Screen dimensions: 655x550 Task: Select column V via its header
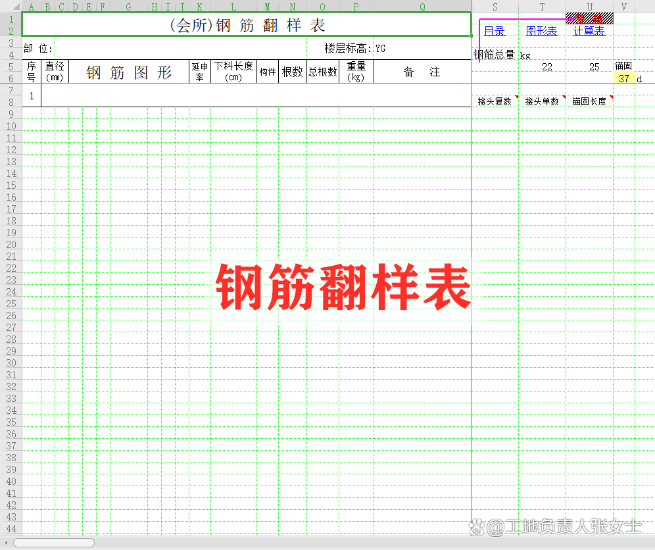pos(624,7)
